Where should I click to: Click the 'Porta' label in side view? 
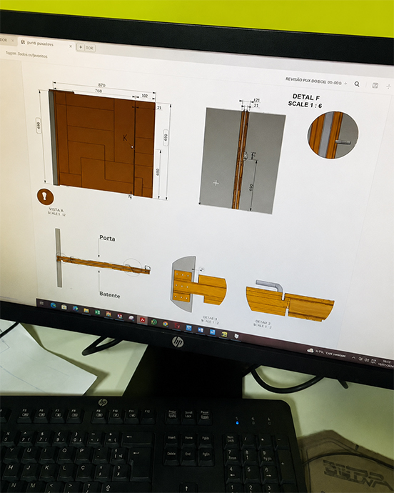[x=107, y=238]
